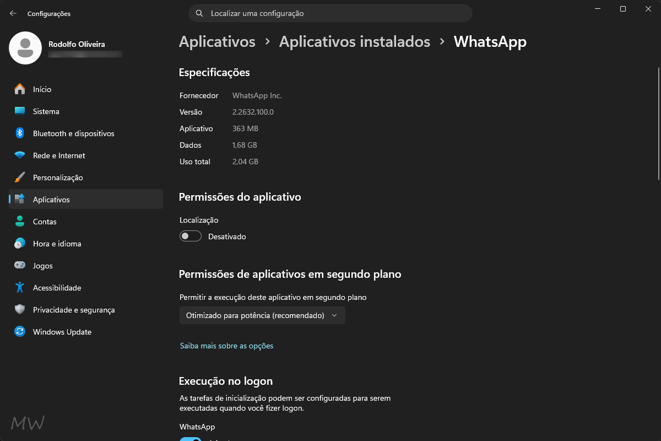Open Acessibilidade settings

(86, 288)
